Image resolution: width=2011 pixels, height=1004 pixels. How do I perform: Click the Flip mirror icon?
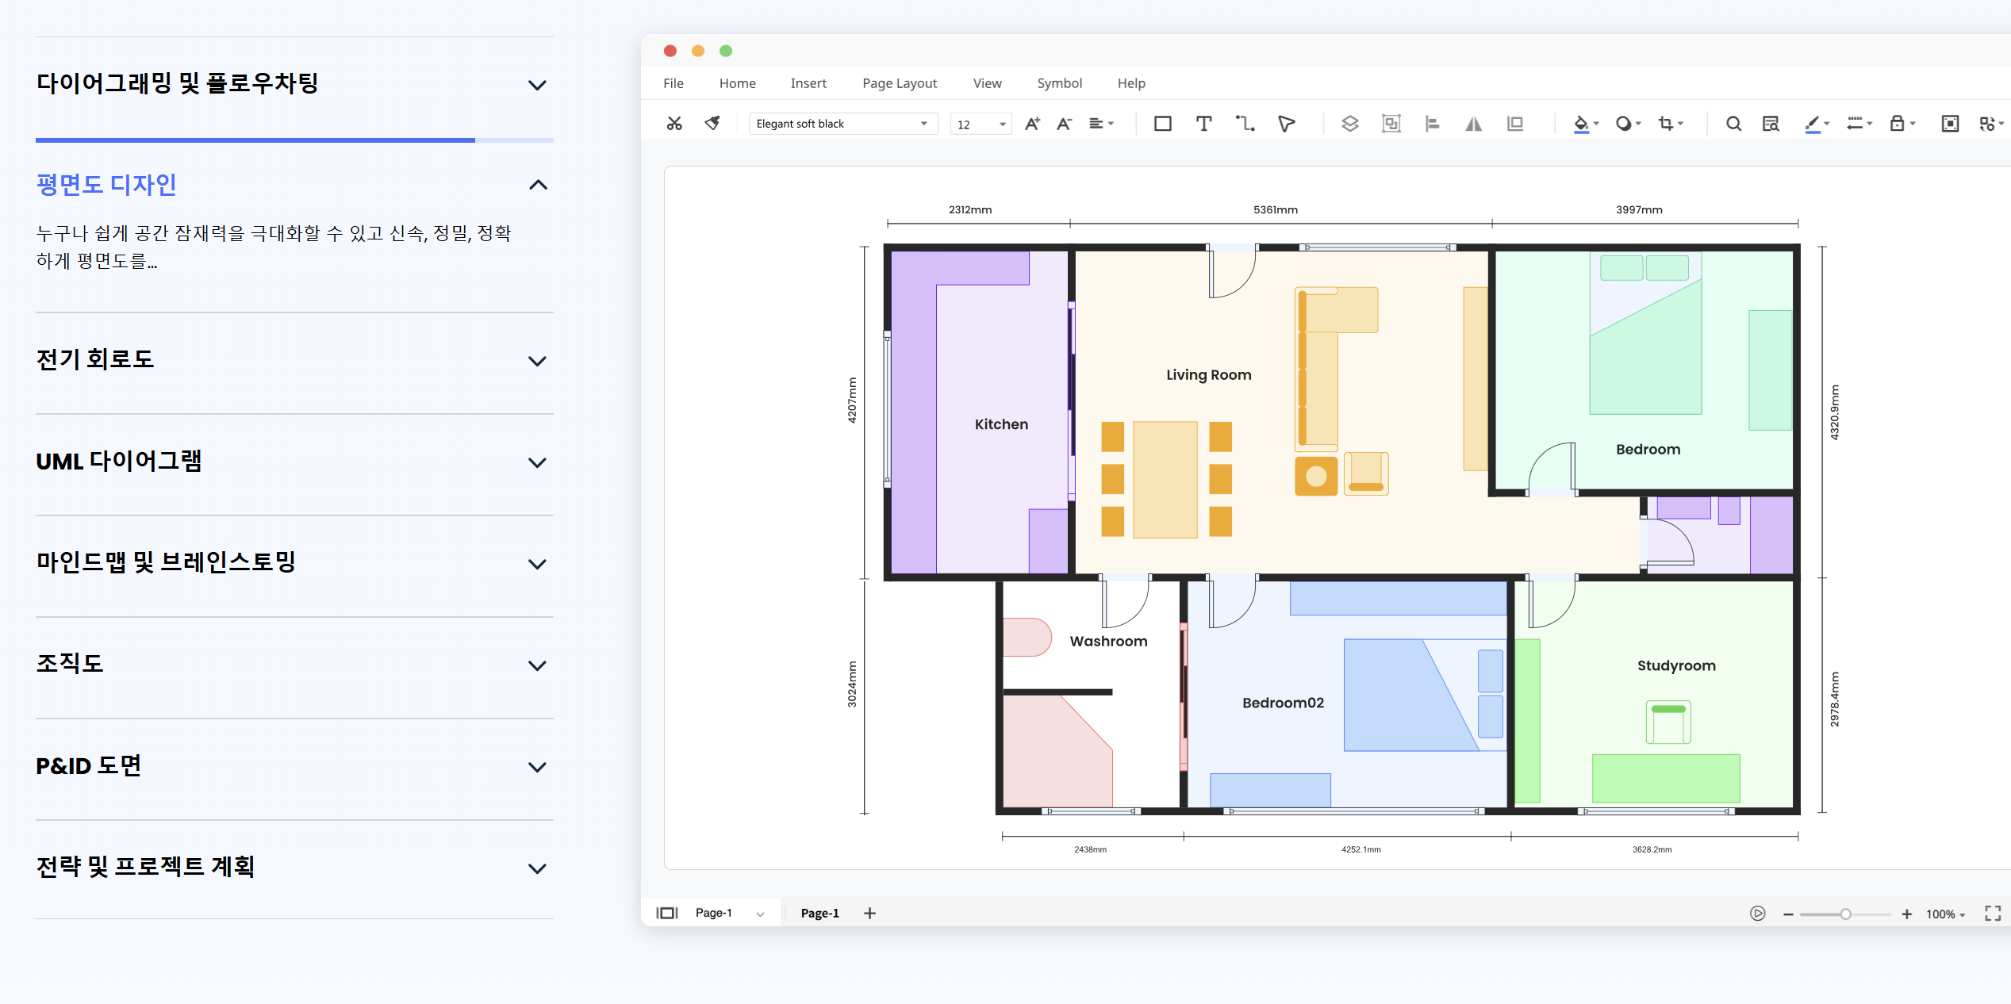click(1474, 124)
